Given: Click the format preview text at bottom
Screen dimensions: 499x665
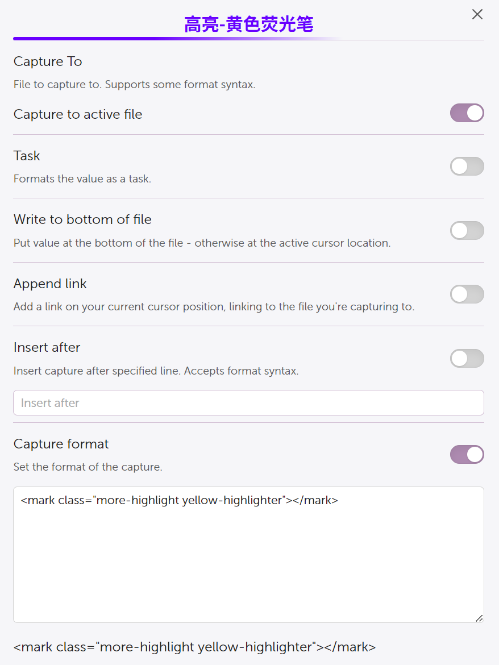Looking at the screenshot, I should (194, 647).
